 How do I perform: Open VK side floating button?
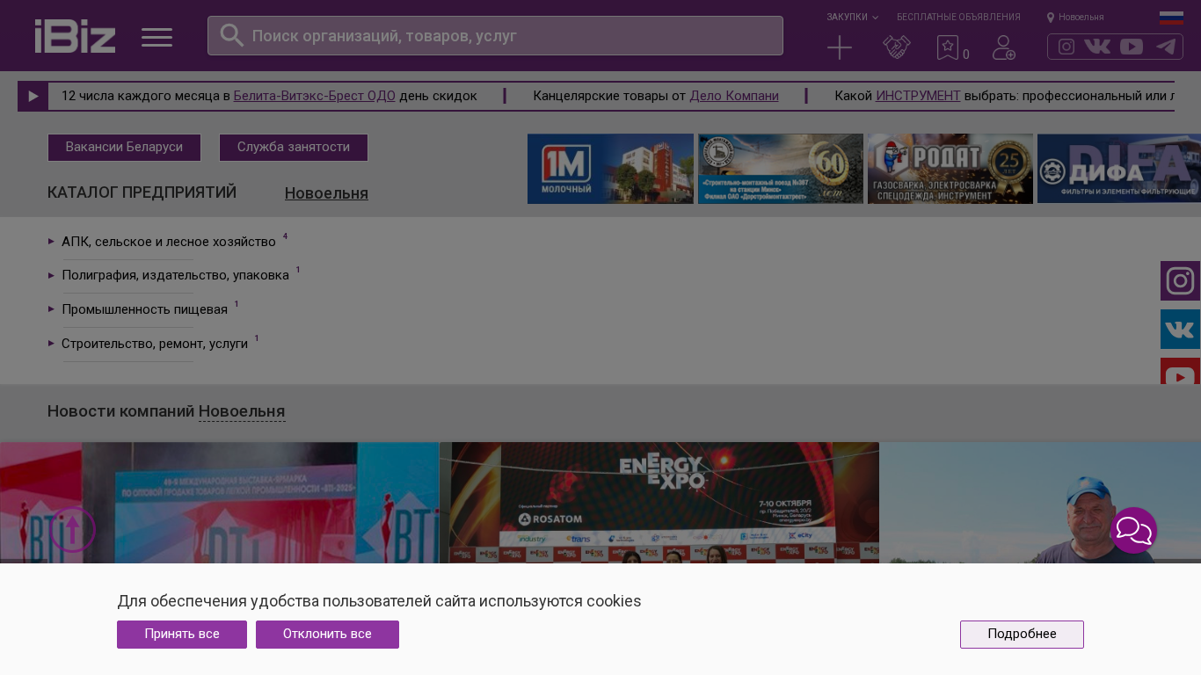(x=1180, y=330)
